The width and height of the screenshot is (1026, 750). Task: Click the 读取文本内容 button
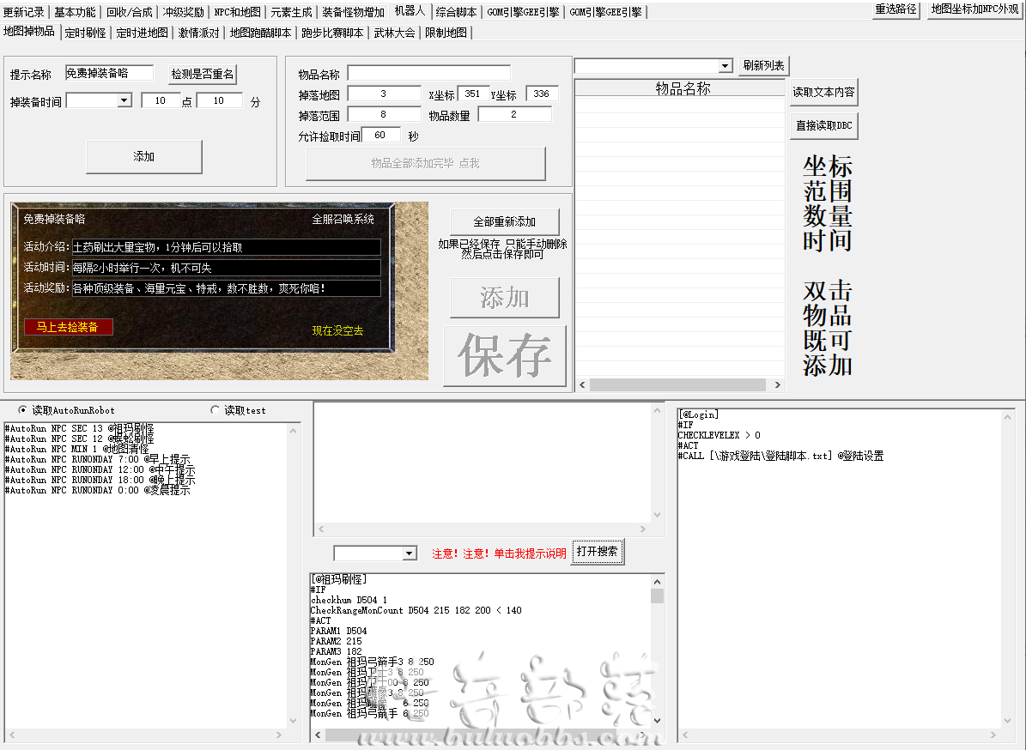pyautogui.click(x=824, y=92)
